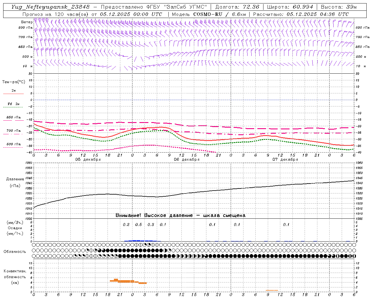Select the Модель COSMO-RU / 6.6км label
This screenshot has height=297, width=371.
click(209, 14)
